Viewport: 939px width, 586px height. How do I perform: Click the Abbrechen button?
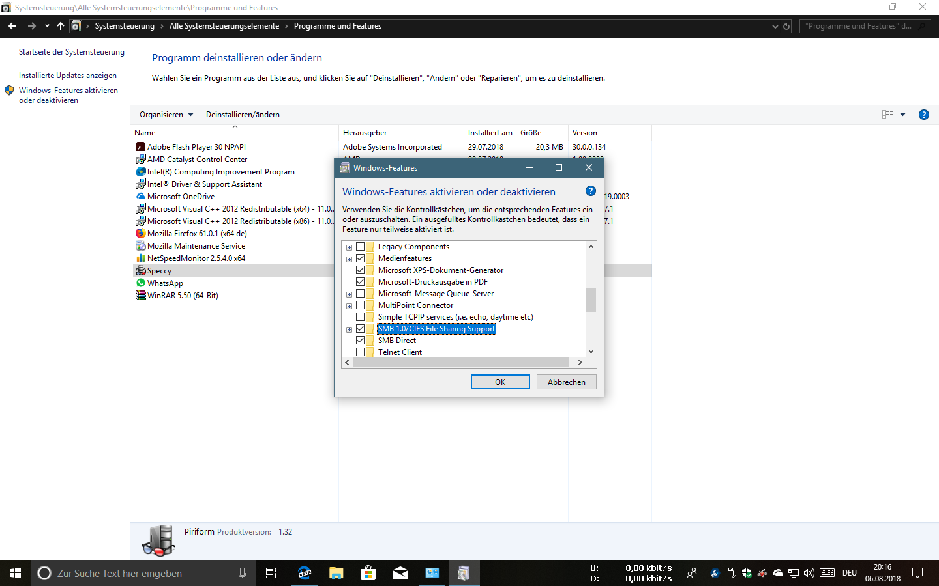pyautogui.click(x=567, y=382)
